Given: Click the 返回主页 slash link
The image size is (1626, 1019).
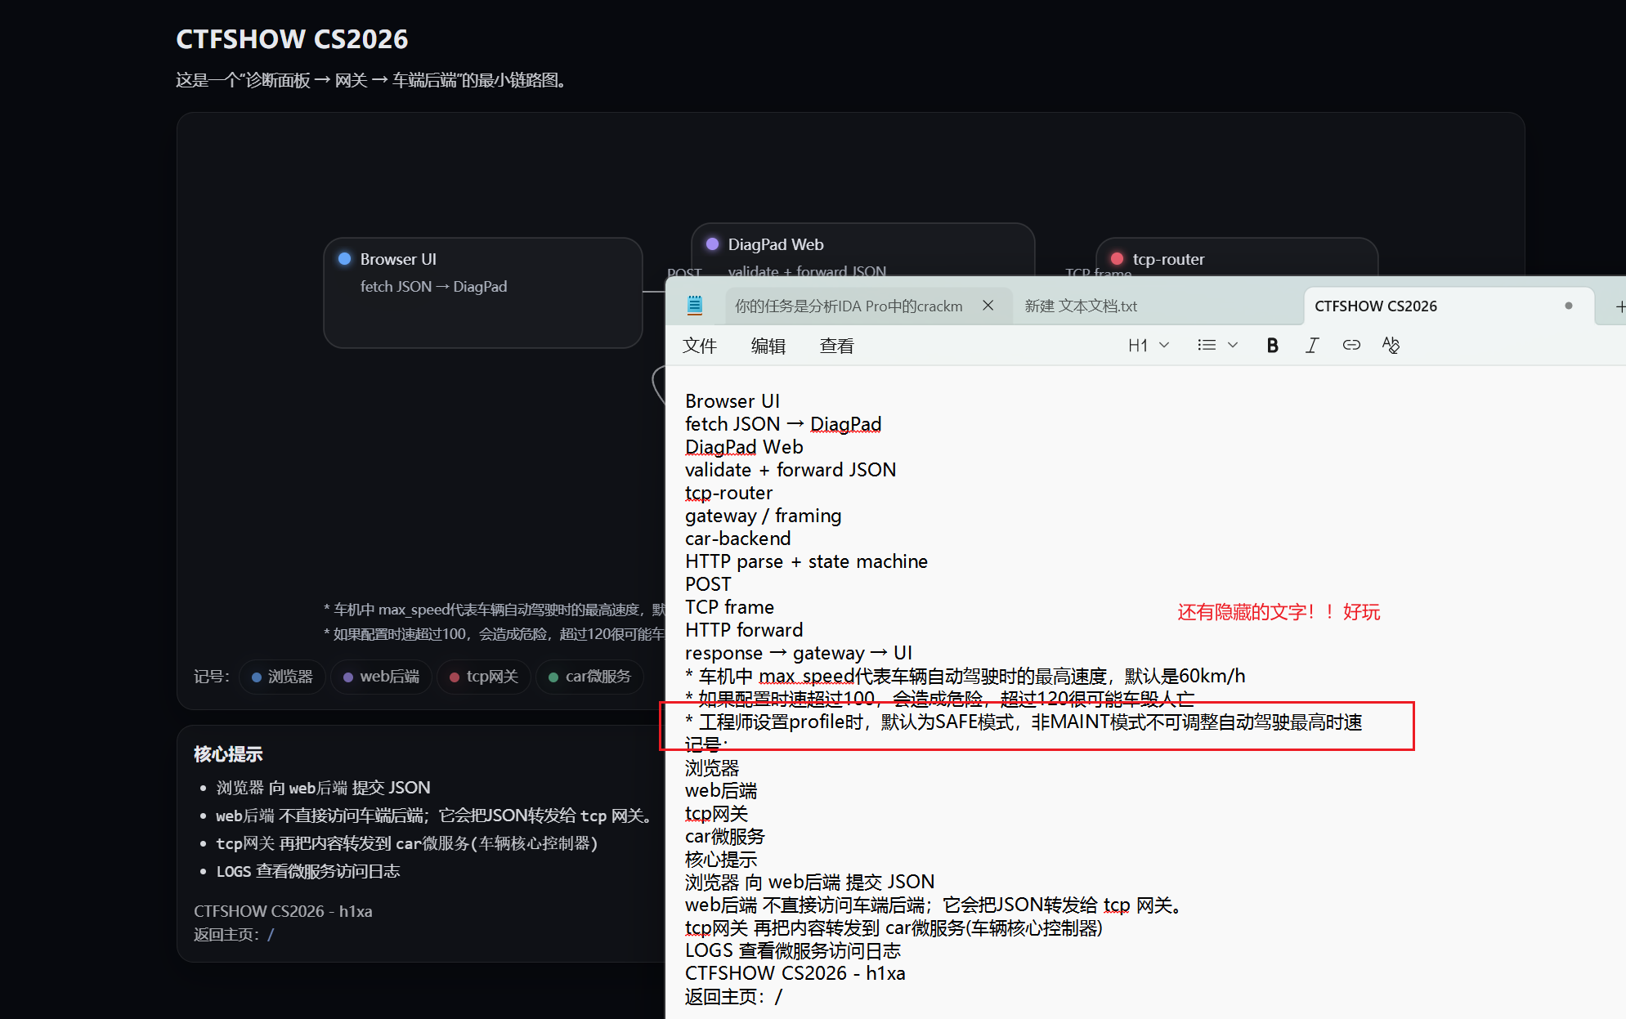Looking at the screenshot, I should coord(271,934).
